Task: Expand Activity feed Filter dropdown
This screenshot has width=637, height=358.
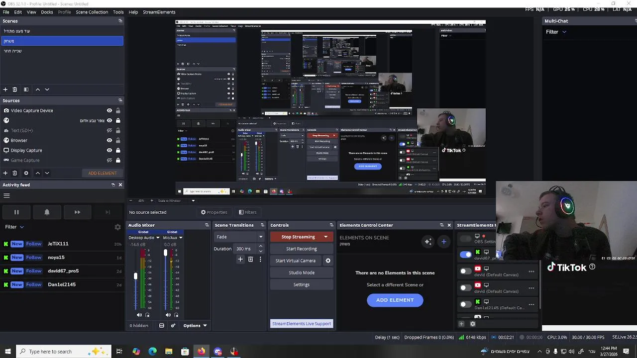Action: tap(14, 227)
